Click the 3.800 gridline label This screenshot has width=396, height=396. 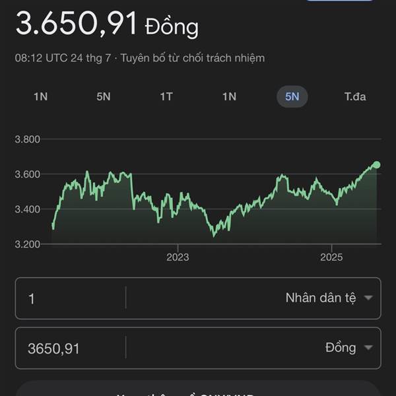click(x=28, y=139)
